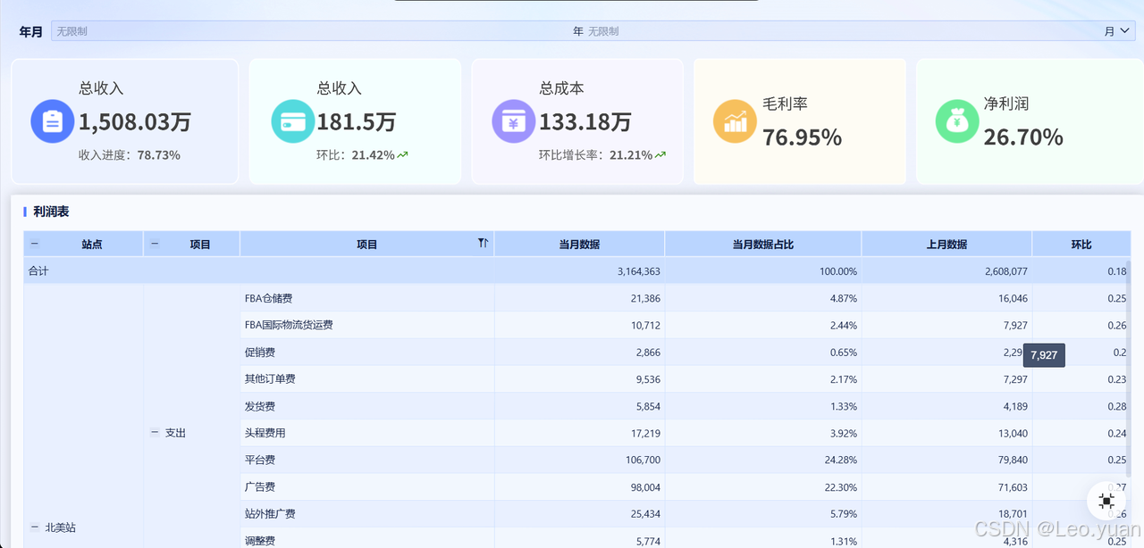Click the 当月数据占比 column header

coord(763,244)
